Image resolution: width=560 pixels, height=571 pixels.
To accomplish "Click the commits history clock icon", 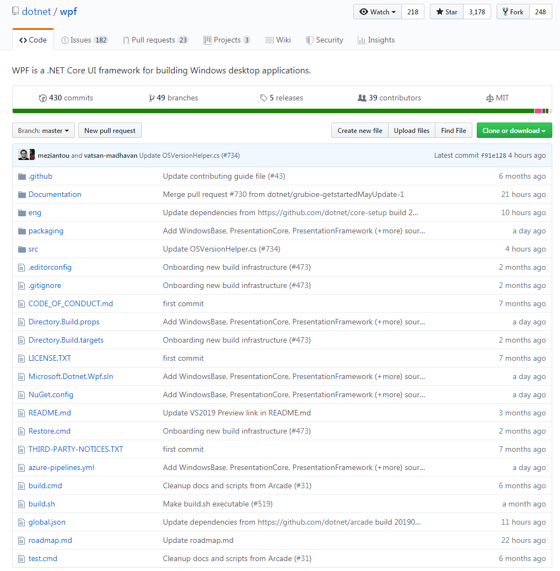I will tap(43, 98).
